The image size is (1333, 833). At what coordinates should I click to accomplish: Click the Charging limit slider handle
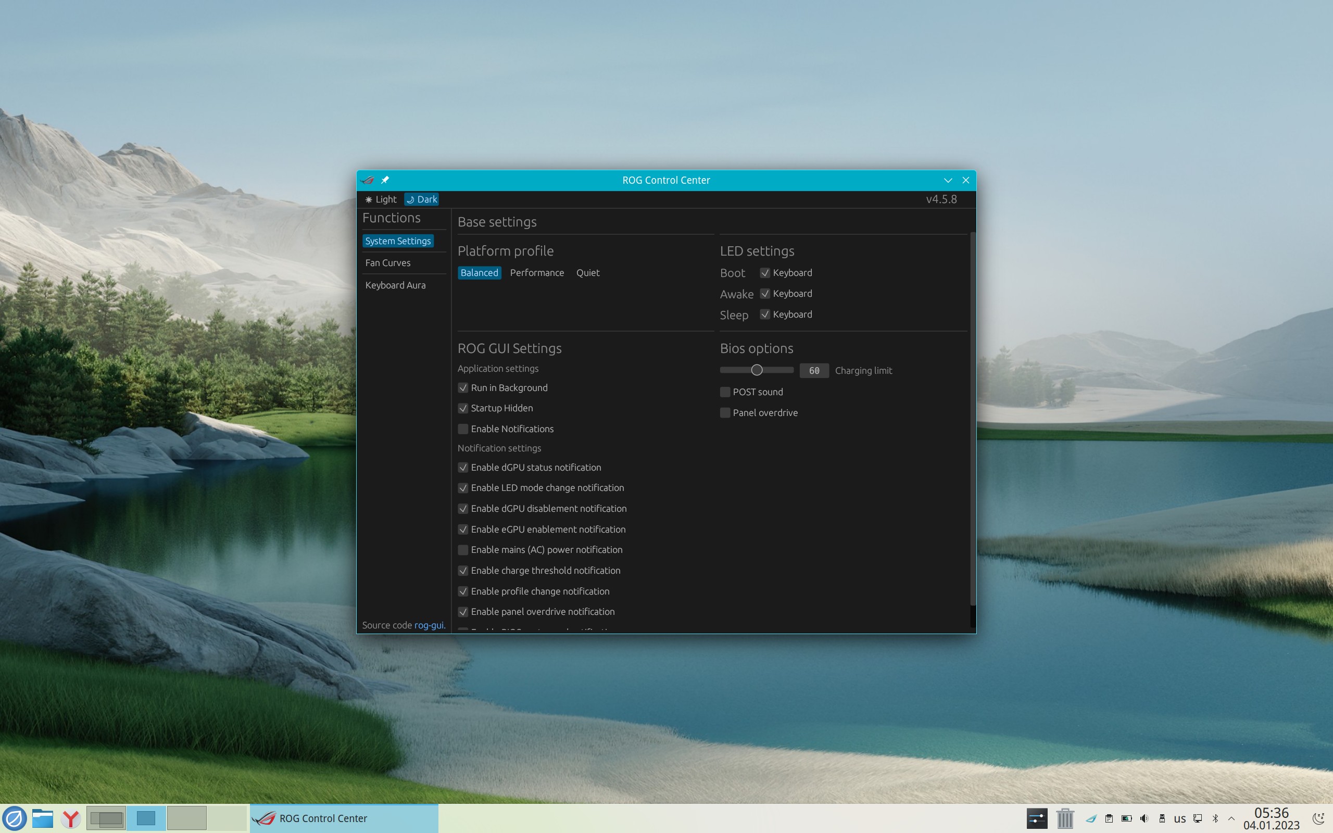pos(757,370)
